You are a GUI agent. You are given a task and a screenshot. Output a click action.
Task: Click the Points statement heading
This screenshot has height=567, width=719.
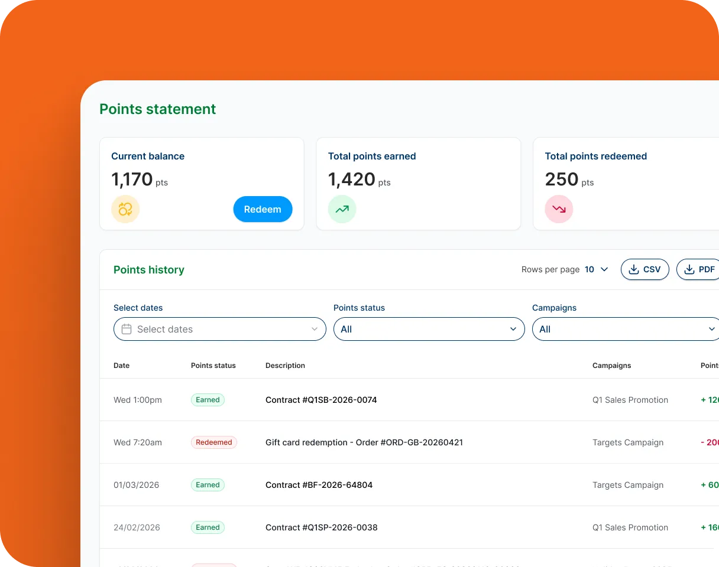tap(158, 109)
